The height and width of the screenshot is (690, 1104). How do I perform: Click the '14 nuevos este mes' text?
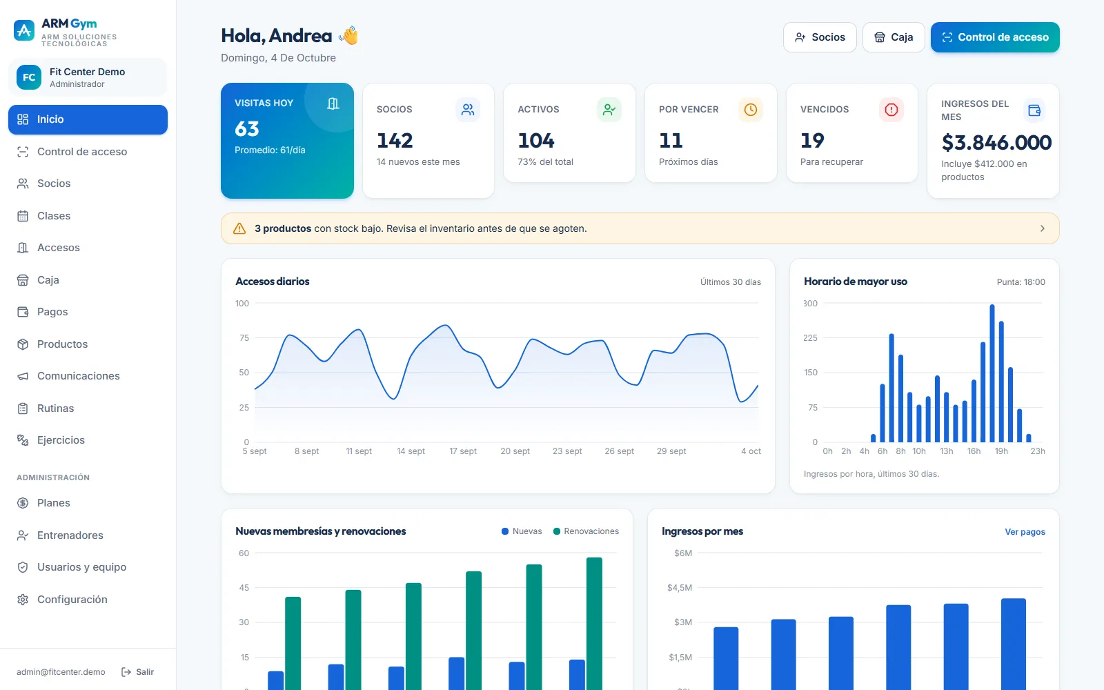(418, 162)
